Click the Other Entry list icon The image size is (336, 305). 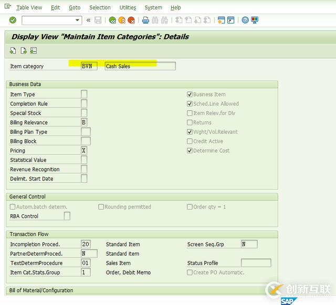click(x=34, y=51)
